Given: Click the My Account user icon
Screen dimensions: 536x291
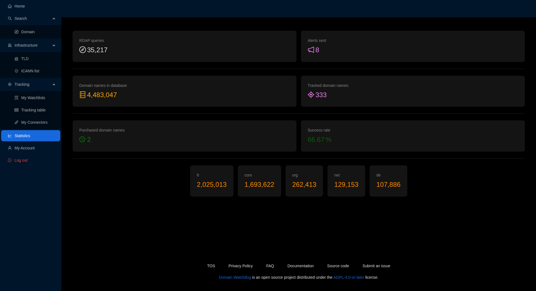Looking at the screenshot, I should [9, 148].
